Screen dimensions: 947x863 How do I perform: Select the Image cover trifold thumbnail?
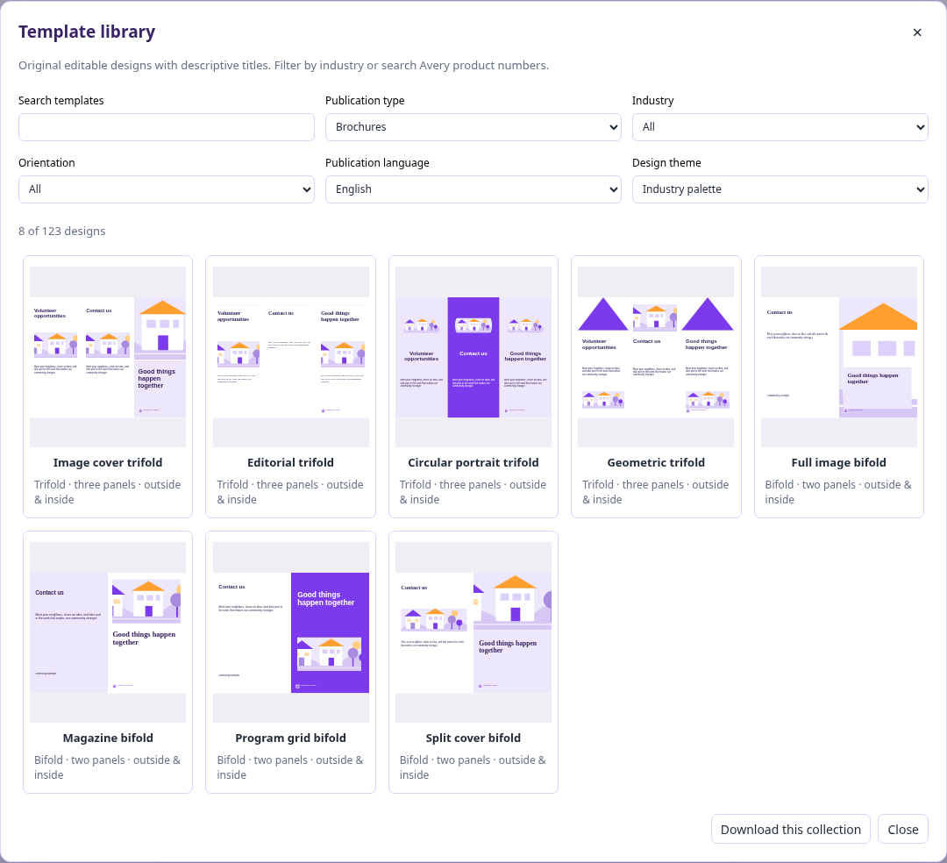tap(108, 357)
